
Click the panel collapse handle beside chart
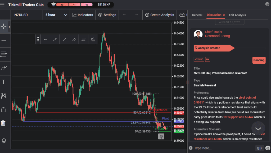(187, 82)
